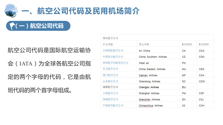Click the 'MU' two-letter code

(184, 69)
